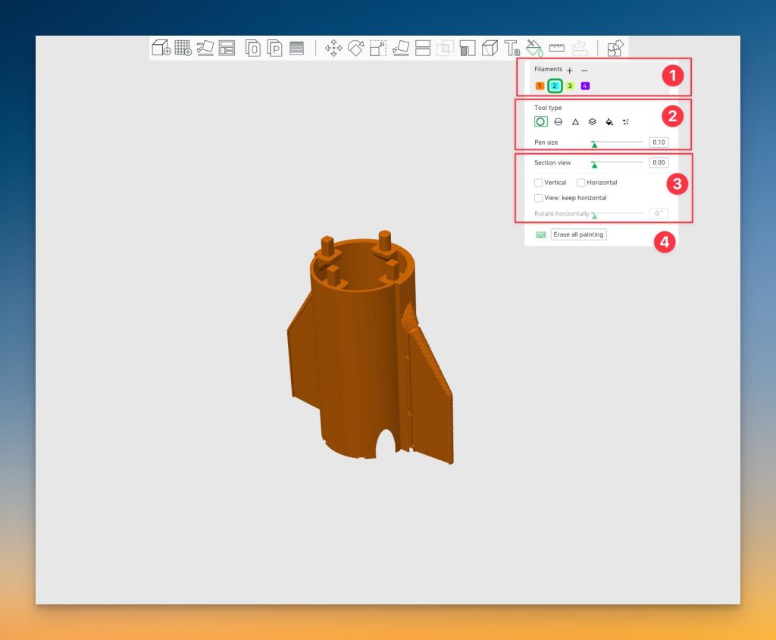Enable the Horizontal section checkbox
Screen dimensions: 776x640
pyautogui.click(x=580, y=183)
